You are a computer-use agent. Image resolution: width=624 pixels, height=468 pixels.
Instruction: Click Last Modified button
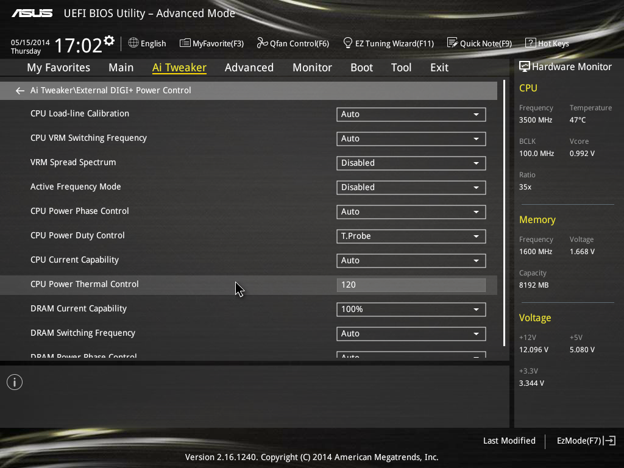point(509,441)
